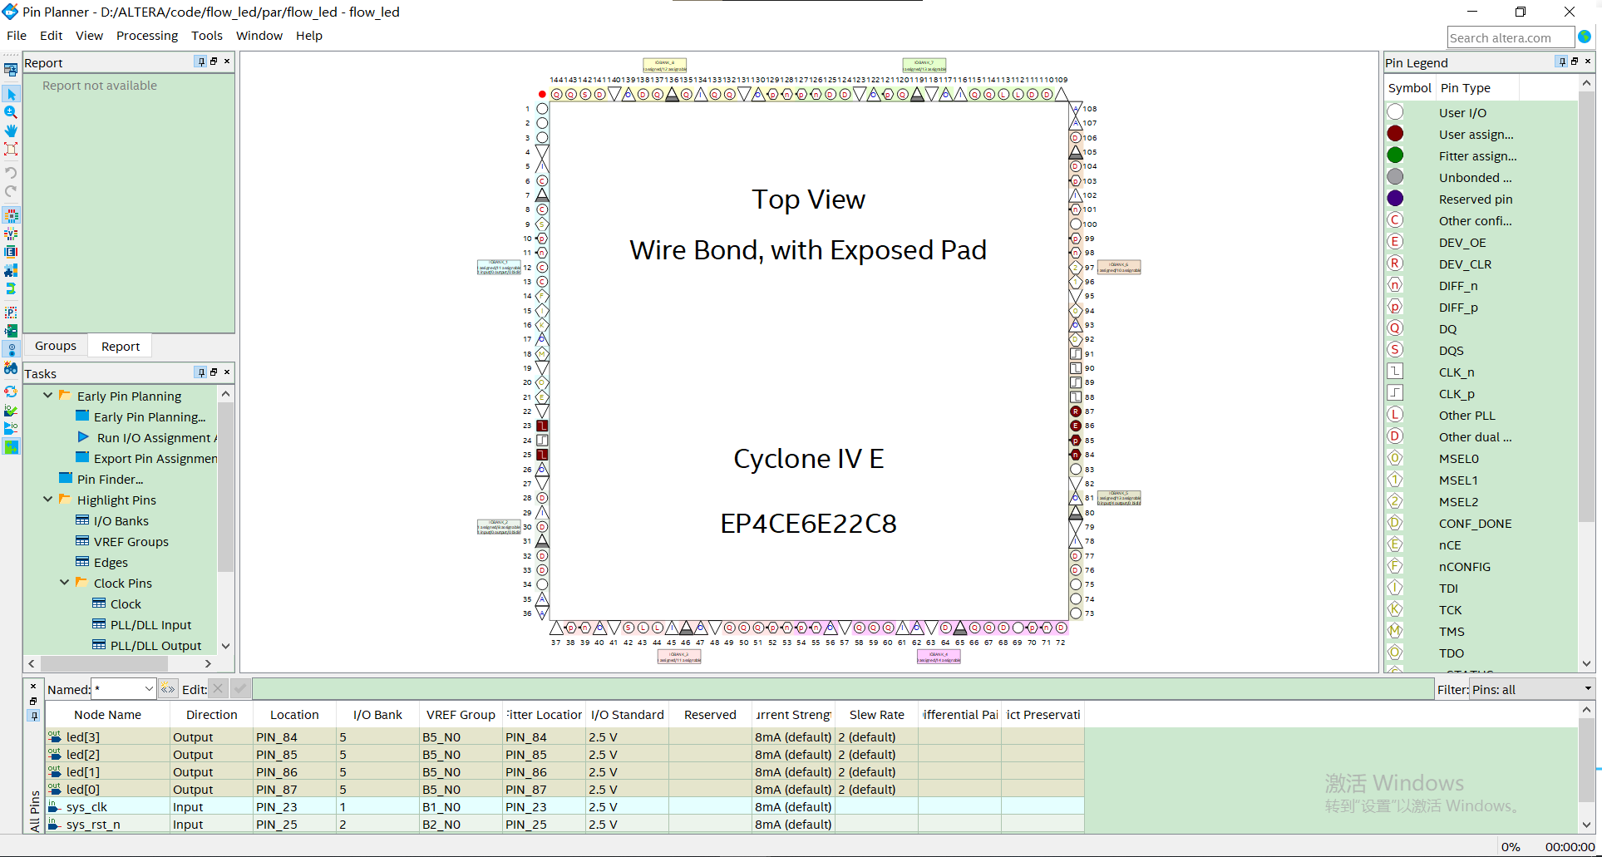This screenshot has width=1602, height=857.
Task: Toggle pin on the All Pins panel
Action: [x=33, y=716]
